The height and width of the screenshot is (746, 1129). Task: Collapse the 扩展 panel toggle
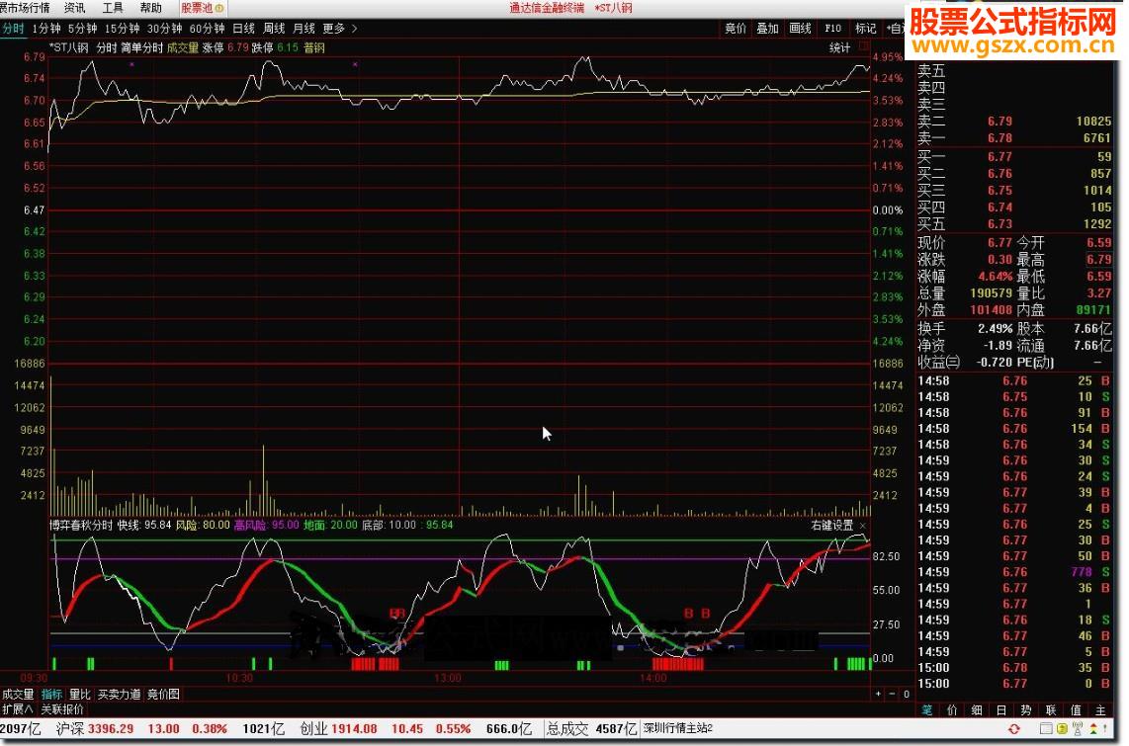pos(18,709)
